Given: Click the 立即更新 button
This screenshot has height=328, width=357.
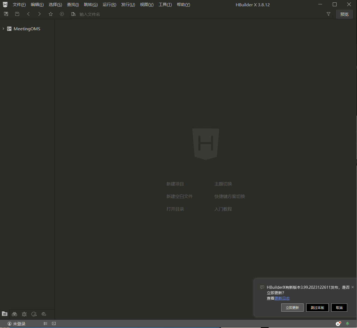Looking at the screenshot, I should 292,308.
